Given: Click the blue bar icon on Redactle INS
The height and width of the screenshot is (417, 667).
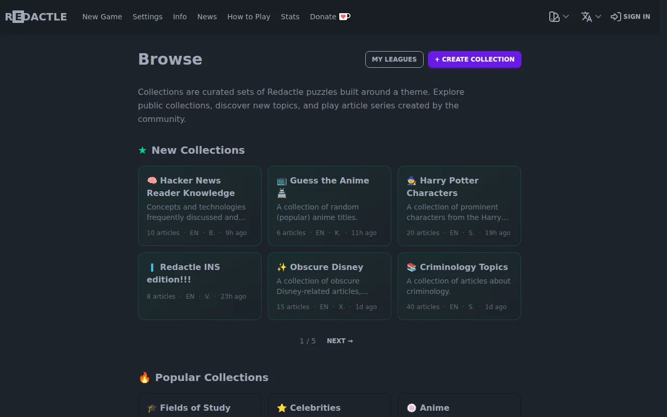Looking at the screenshot, I should [152, 267].
